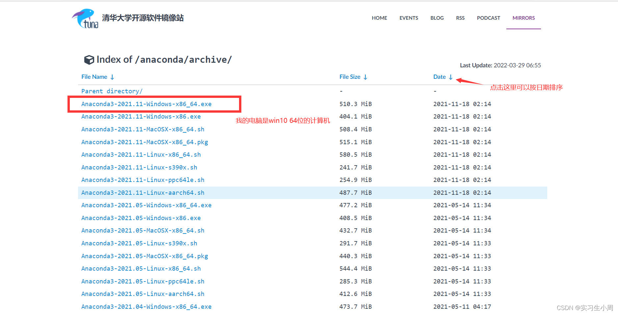Screen dimensions: 618x314
Task: Download Anaconda3-2021.11-Linux-x86_64.sh
Action: (x=141, y=155)
